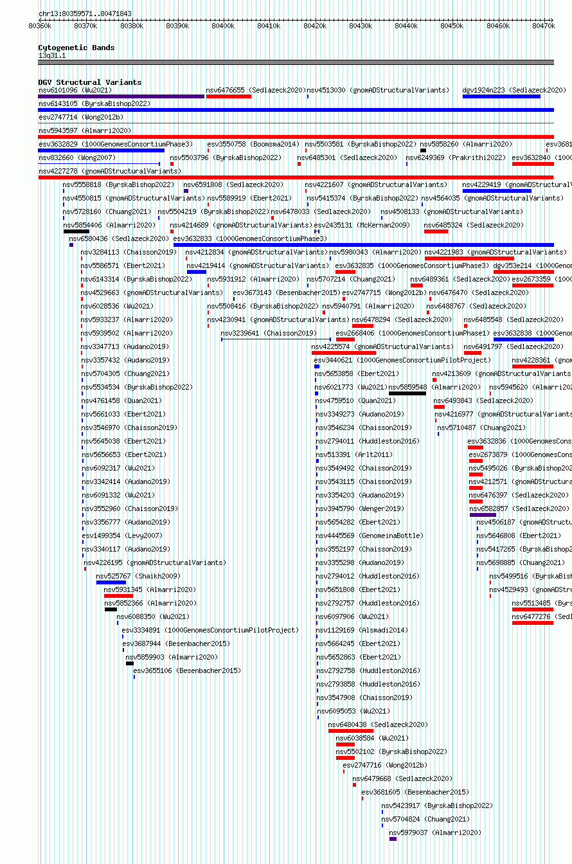The height and width of the screenshot is (864, 572).
Task: Click the red bar under nsv5943597
Action: (x=296, y=137)
